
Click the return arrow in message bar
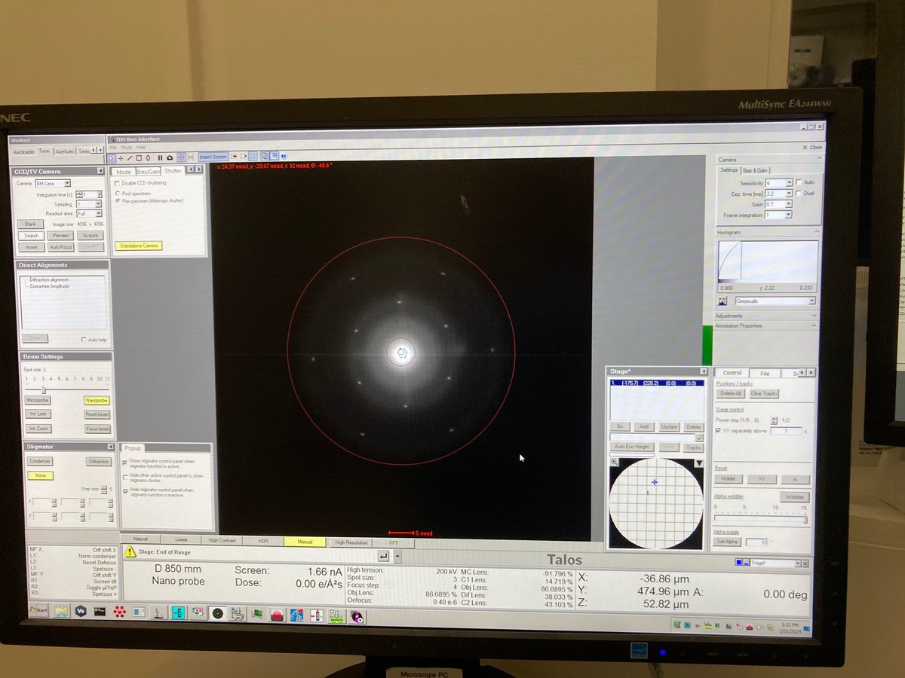[x=383, y=556]
